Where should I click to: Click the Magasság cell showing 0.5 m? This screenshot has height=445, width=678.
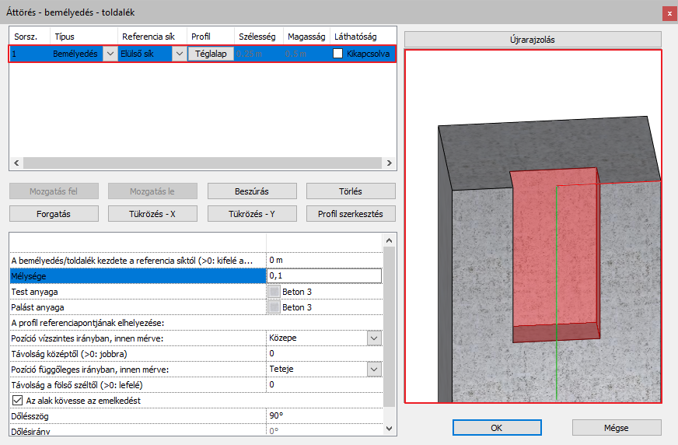pyautogui.click(x=306, y=54)
